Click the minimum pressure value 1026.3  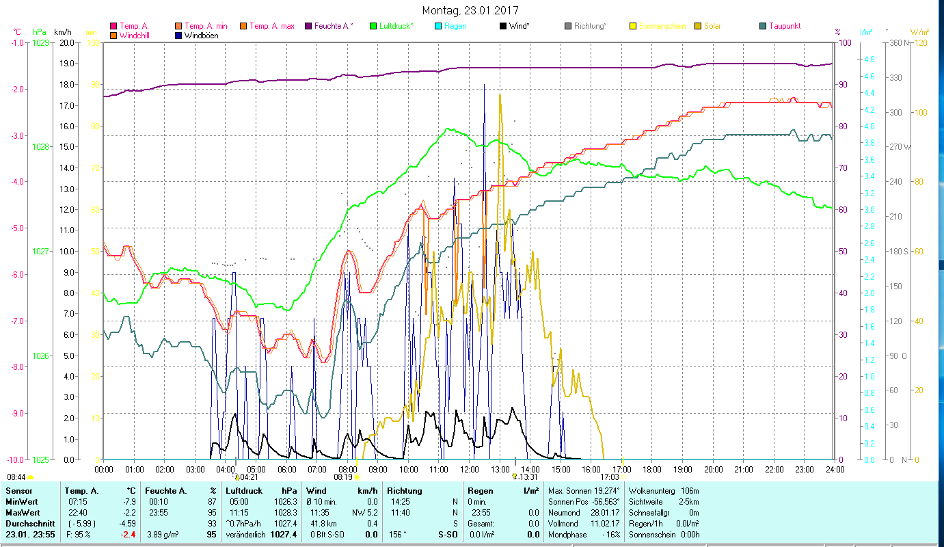coord(284,502)
